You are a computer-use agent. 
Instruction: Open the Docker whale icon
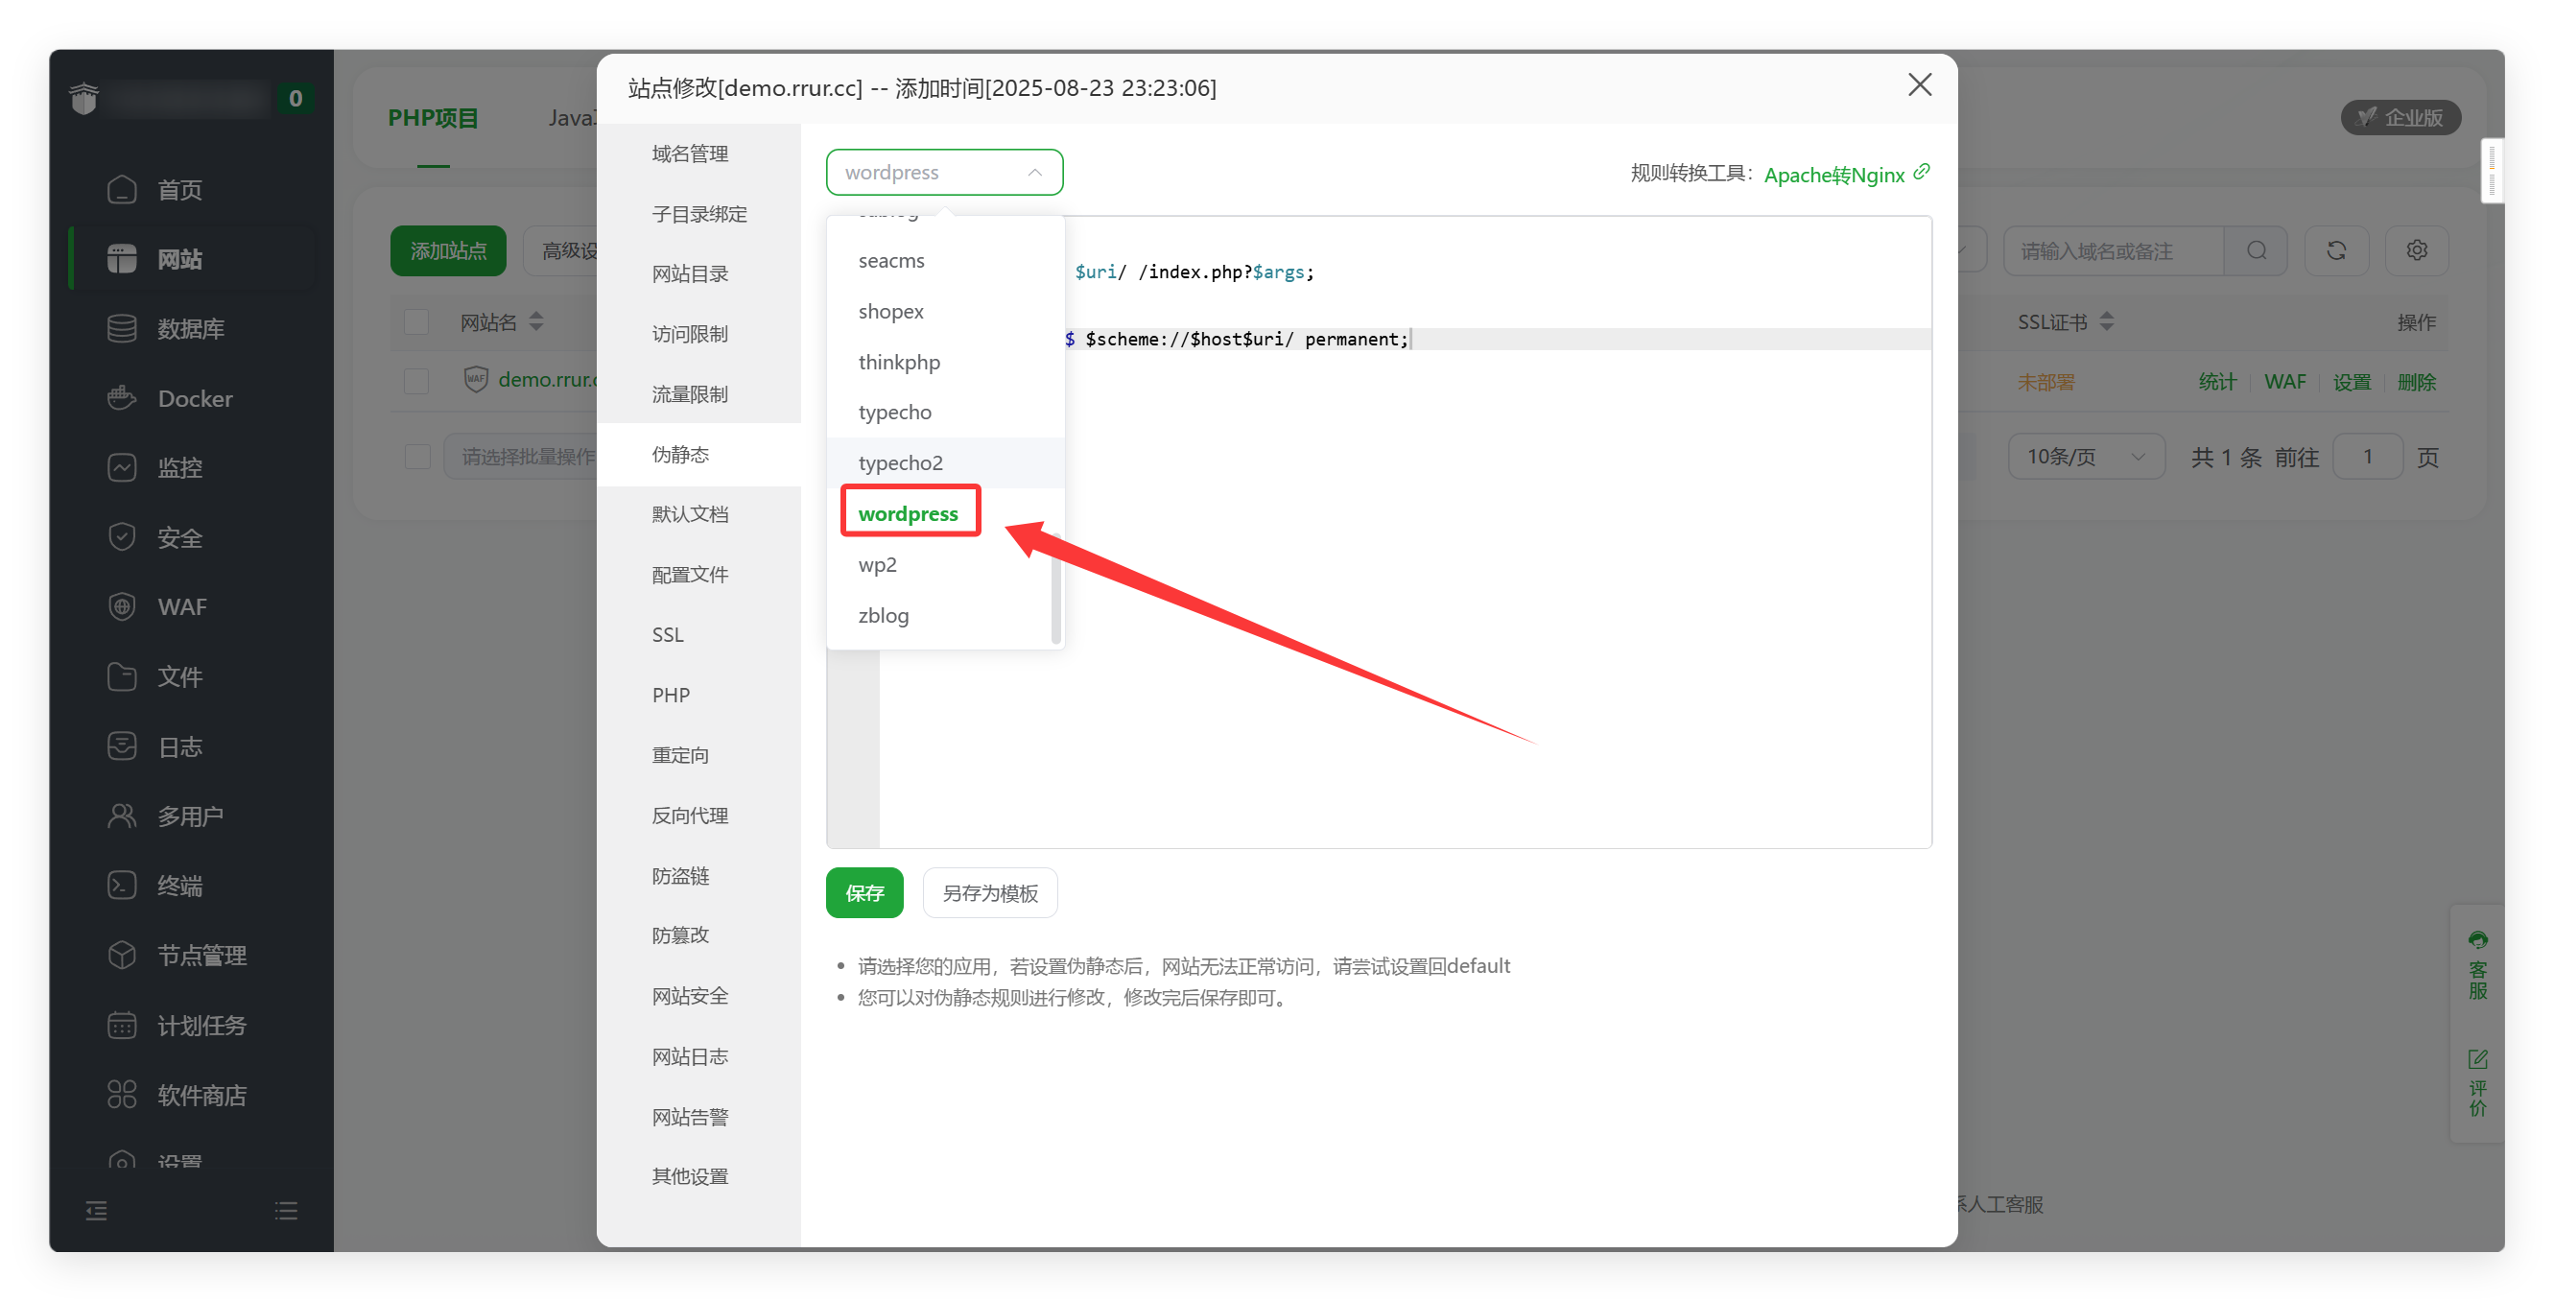121,397
